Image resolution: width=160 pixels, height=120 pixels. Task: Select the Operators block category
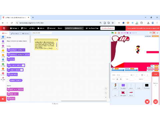[3, 65]
